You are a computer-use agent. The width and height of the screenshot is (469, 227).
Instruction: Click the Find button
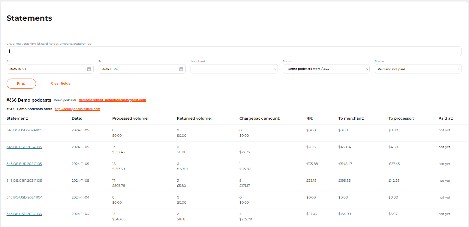(21, 84)
